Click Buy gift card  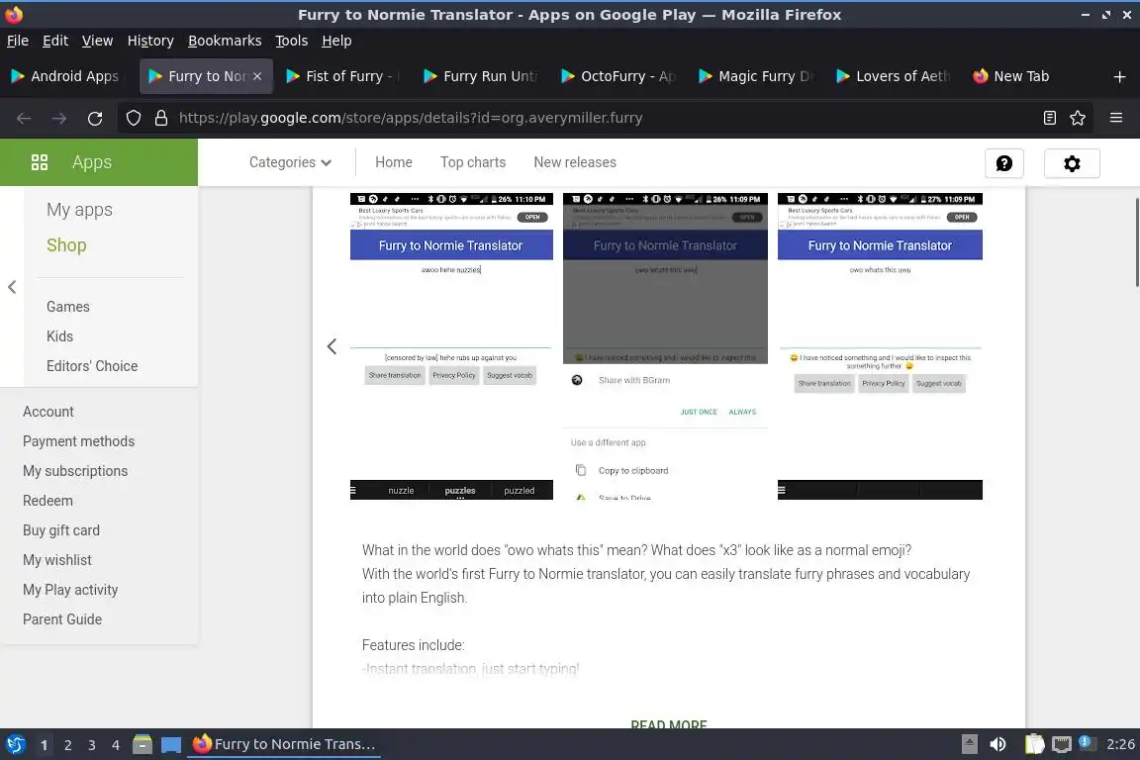pyautogui.click(x=61, y=530)
